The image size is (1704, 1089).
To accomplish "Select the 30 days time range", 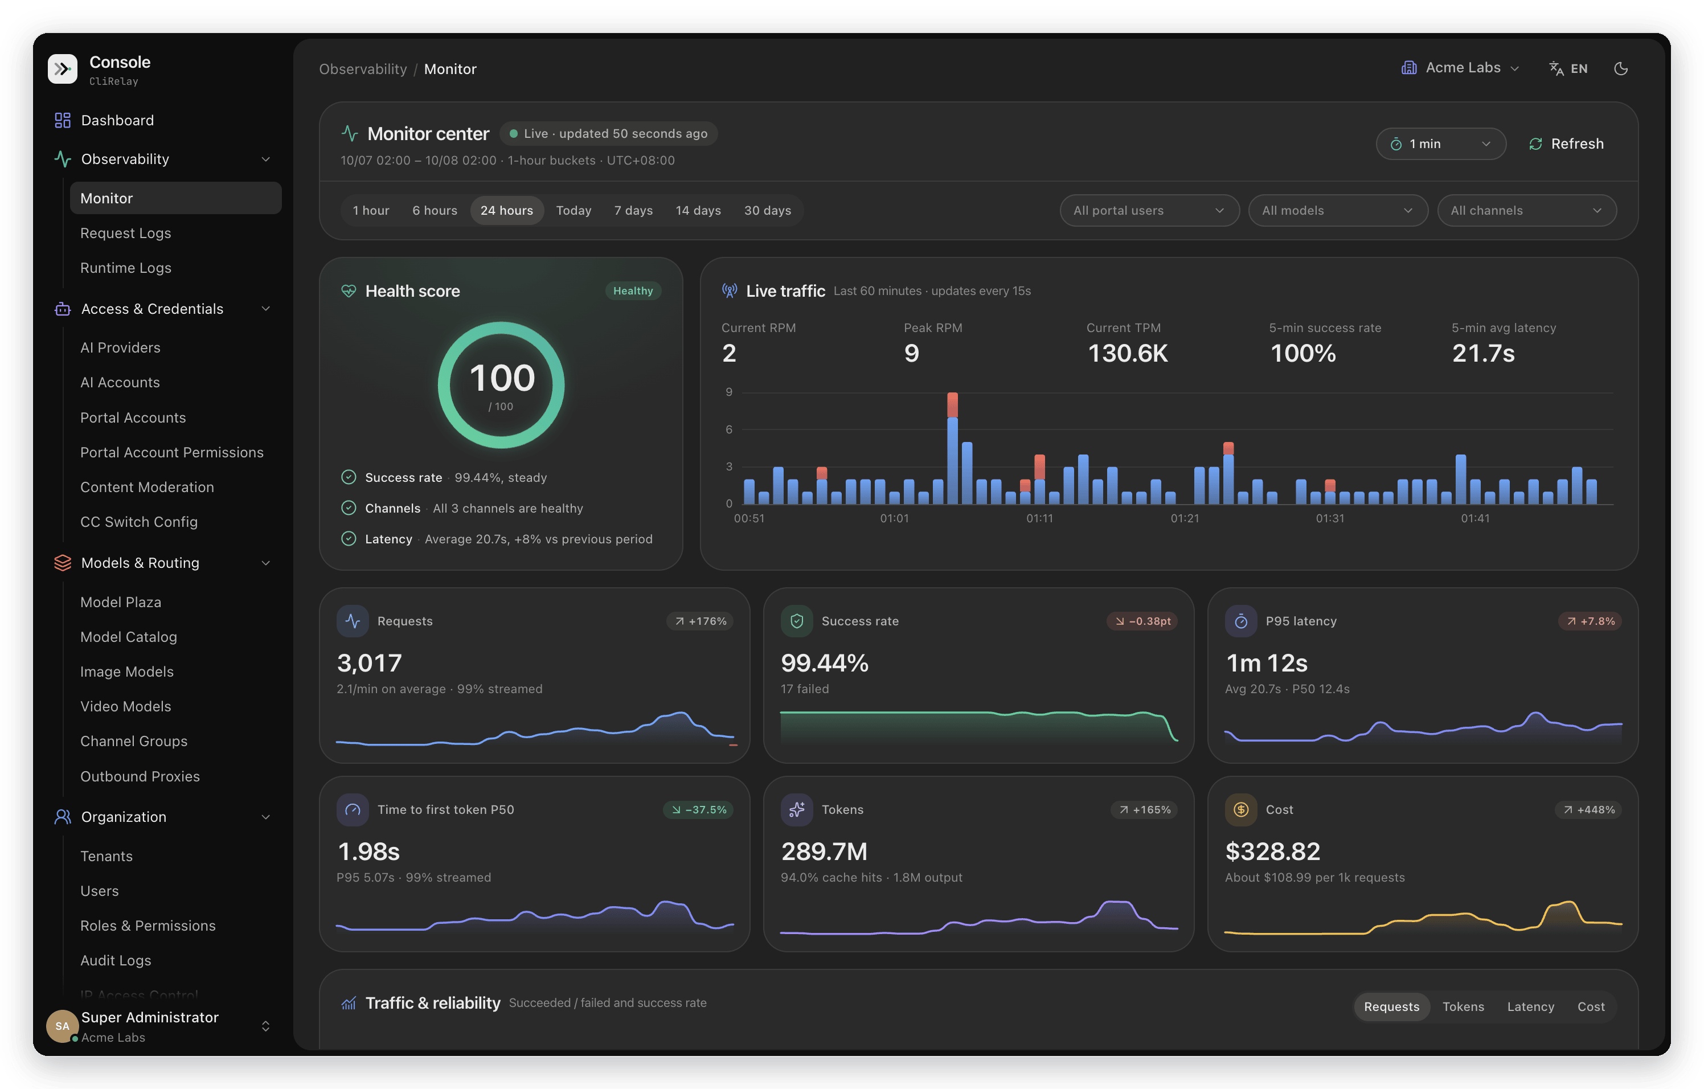I will pos(767,211).
